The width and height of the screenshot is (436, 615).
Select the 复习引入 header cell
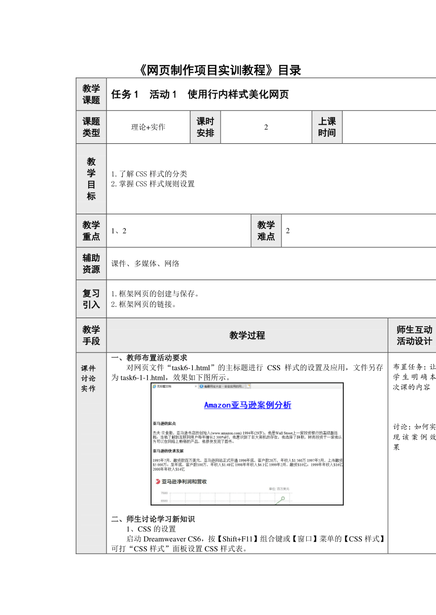point(91,299)
